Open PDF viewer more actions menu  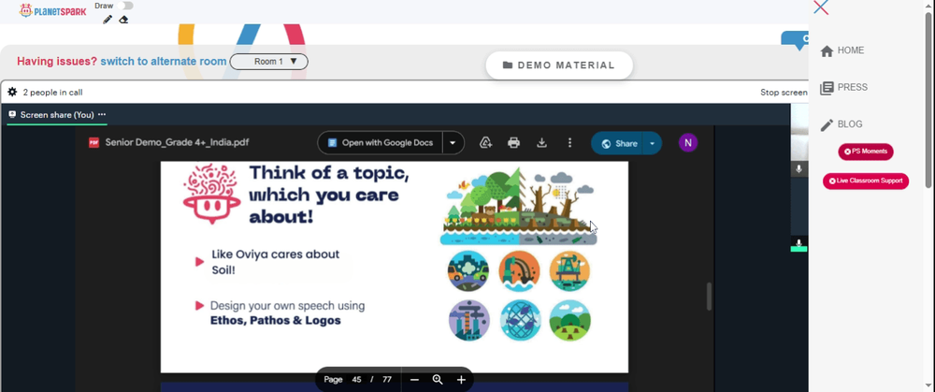(x=570, y=142)
